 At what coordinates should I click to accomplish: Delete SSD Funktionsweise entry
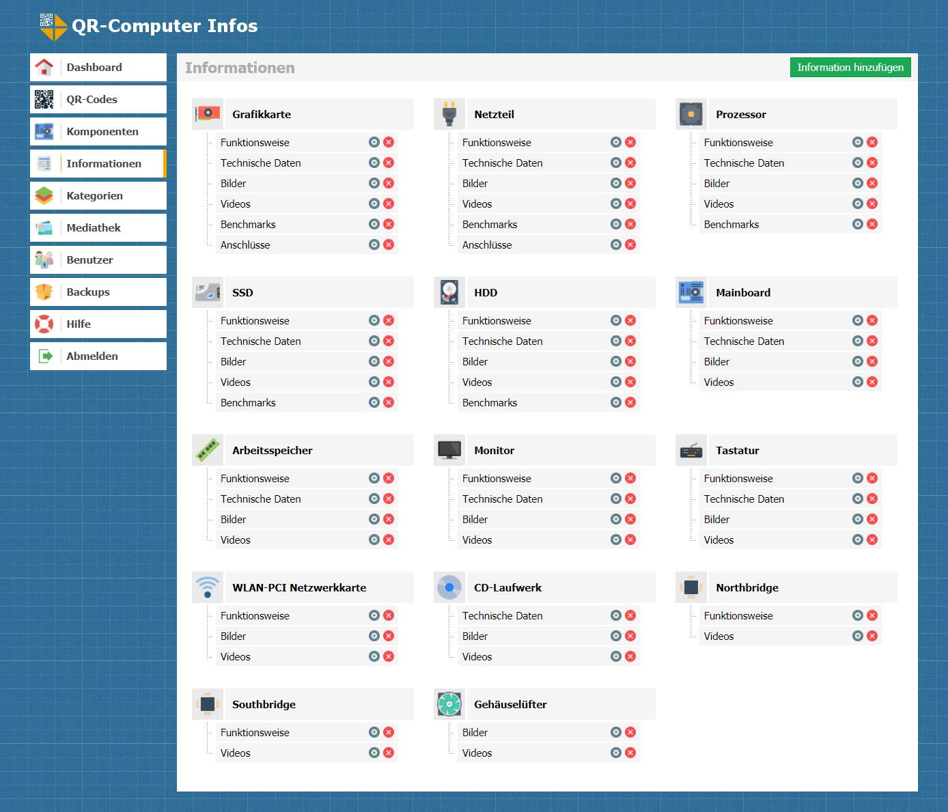[389, 320]
